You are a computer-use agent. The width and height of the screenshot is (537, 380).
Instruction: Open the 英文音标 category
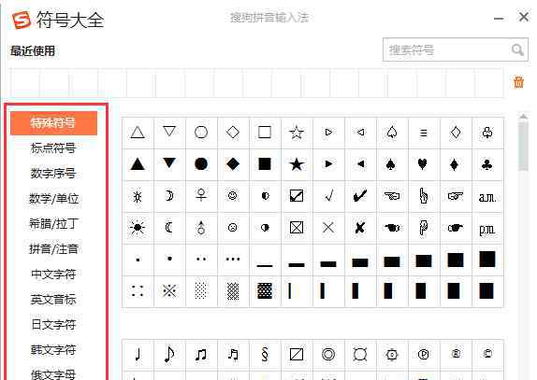coord(53,300)
